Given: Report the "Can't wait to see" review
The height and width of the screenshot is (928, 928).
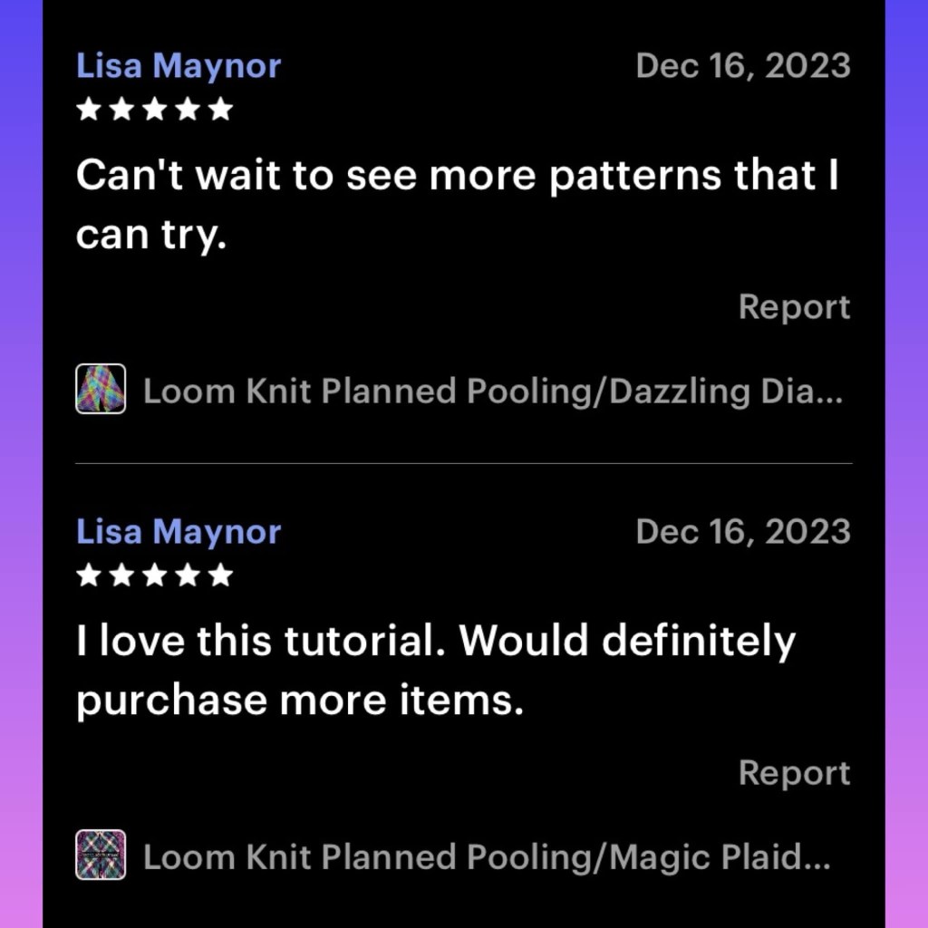Looking at the screenshot, I should (x=794, y=307).
